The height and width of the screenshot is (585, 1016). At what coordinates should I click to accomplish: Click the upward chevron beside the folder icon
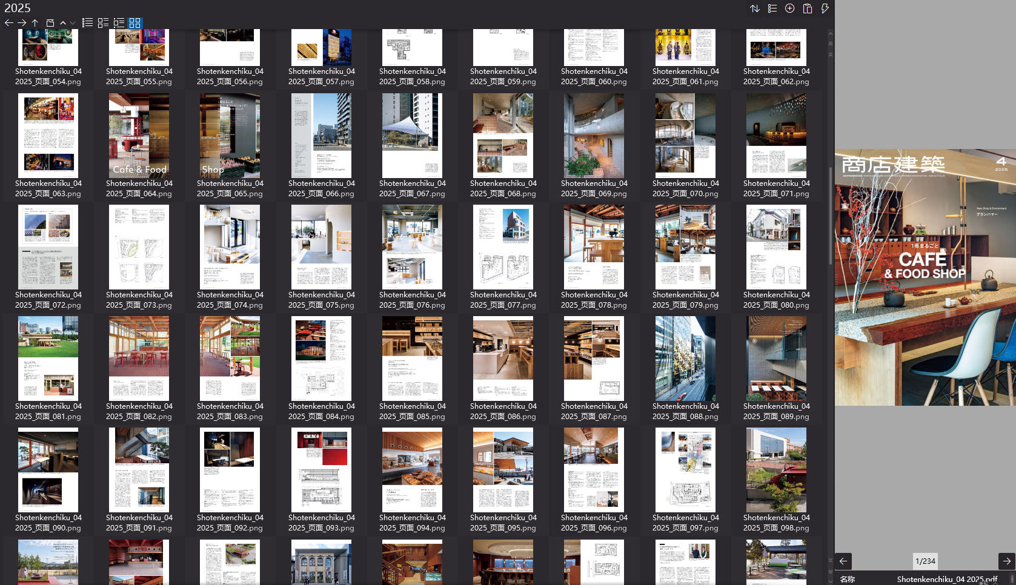[x=63, y=23]
